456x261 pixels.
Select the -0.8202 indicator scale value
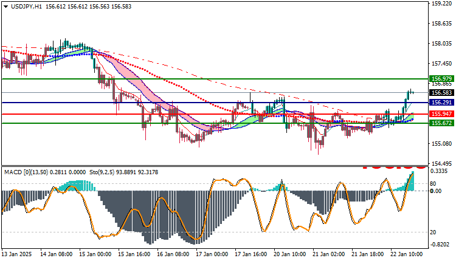pos(441,245)
